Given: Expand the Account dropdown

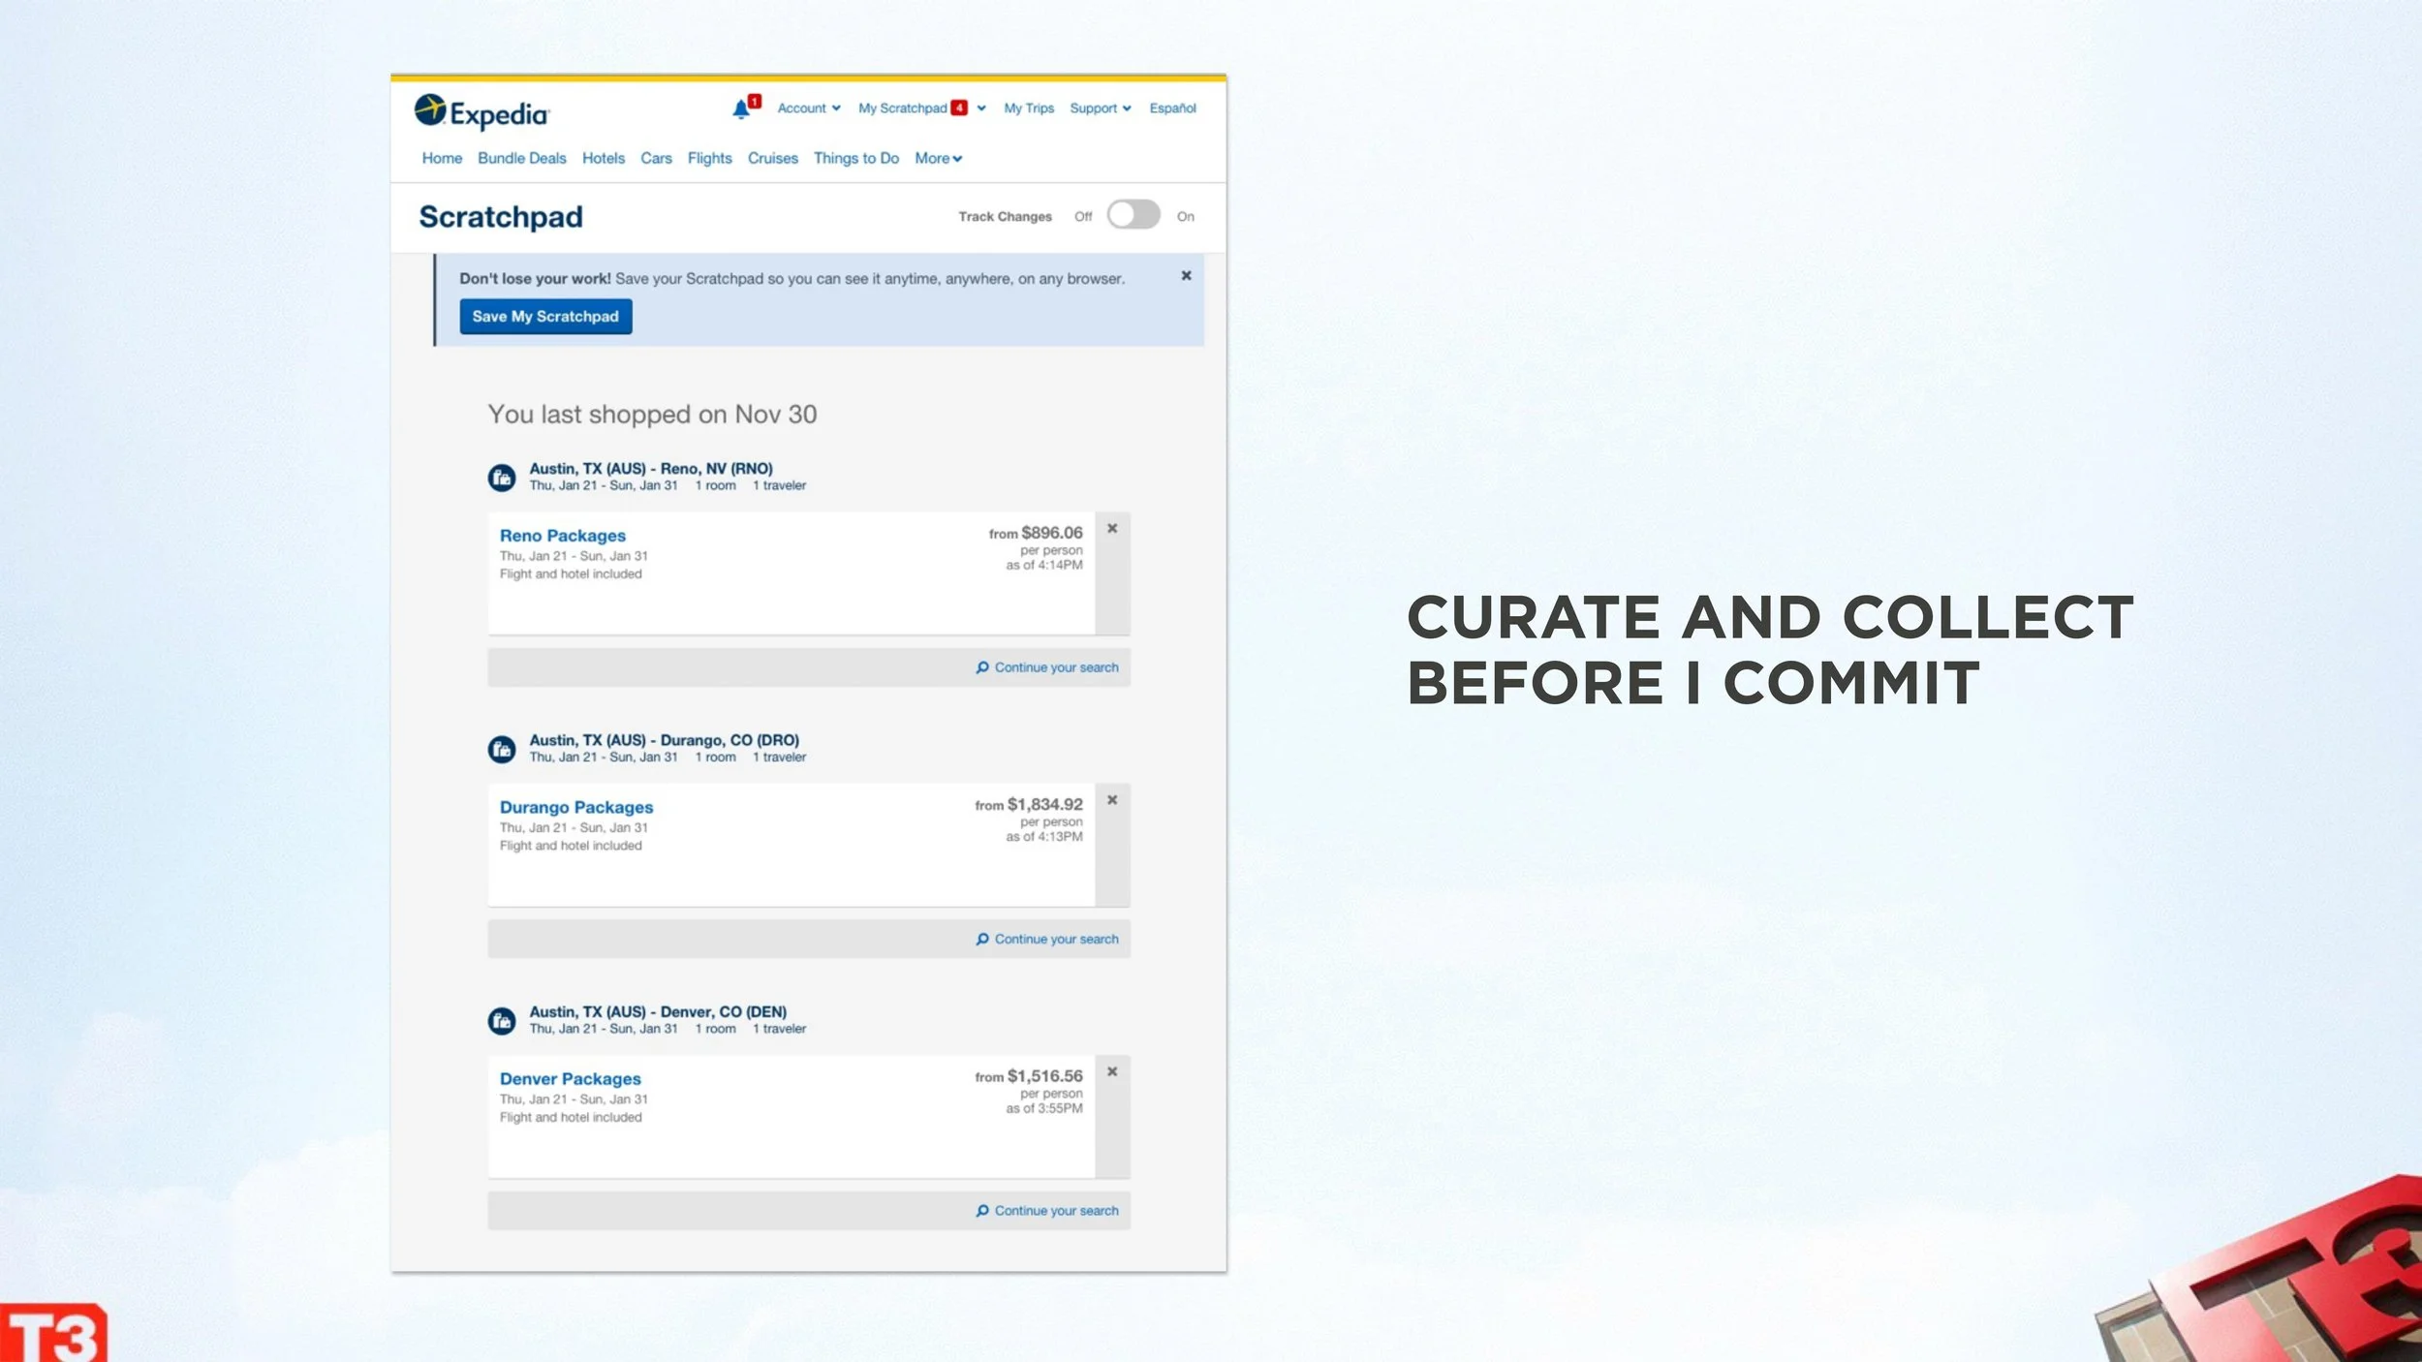Looking at the screenshot, I should [809, 108].
